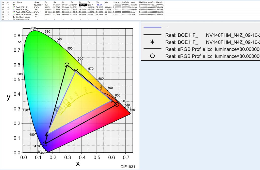The height and width of the screenshot is (170, 260).
Task: Click the icon of BOE HF_ XYZ row
Action: point(14,10)
